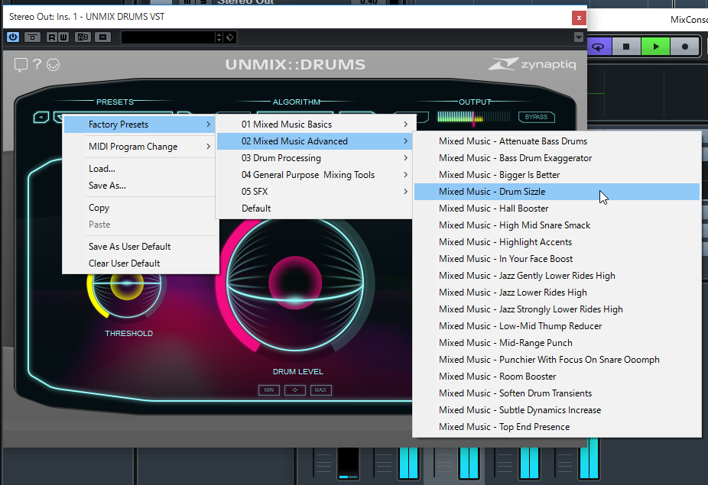The width and height of the screenshot is (708, 485).
Task: Load preset Drum Sizzle
Action: [557, 191]
